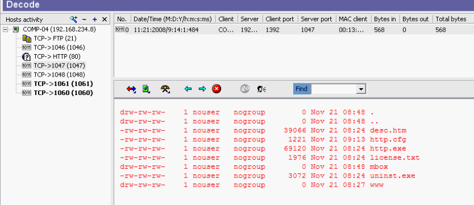Close the Hosts activity panel

[105, 20]
